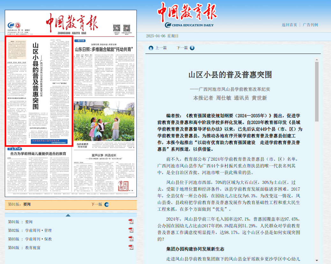Click the previous article arrow icon
Screen dimensions: 331x264
pyautogui.click(x=151, y=48)
